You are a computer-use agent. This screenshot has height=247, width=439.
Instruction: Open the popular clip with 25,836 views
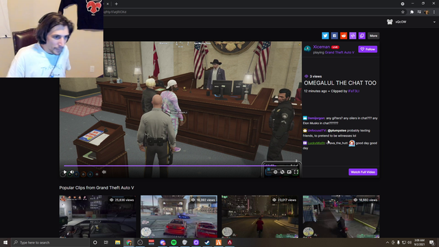click(97, 217)
